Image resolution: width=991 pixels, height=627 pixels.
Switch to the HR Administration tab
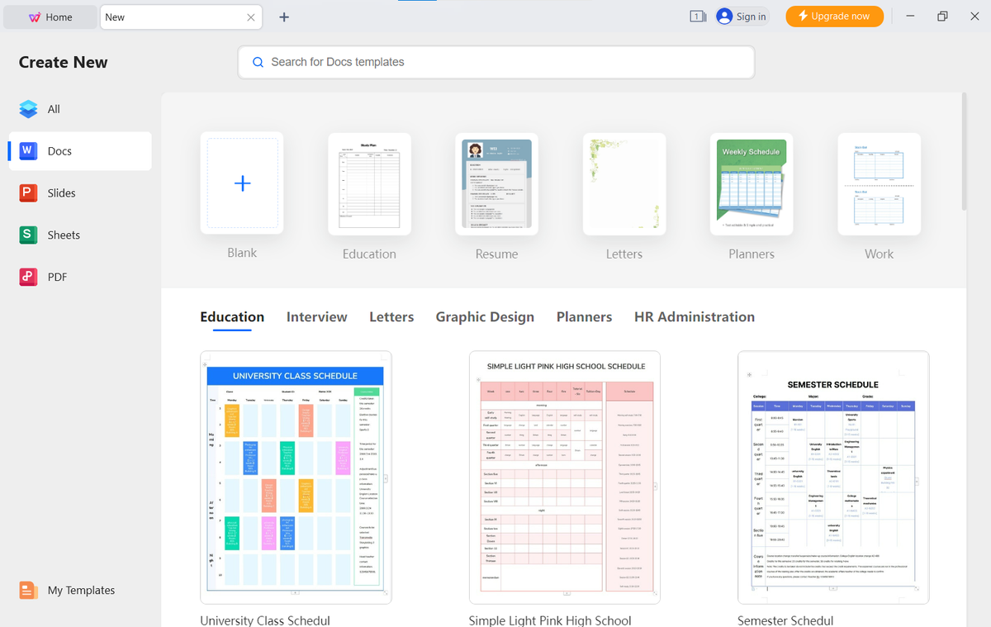695,316
